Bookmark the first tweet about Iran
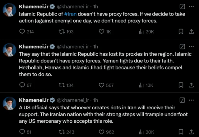 pyautogui.click(x=181, y=31)
